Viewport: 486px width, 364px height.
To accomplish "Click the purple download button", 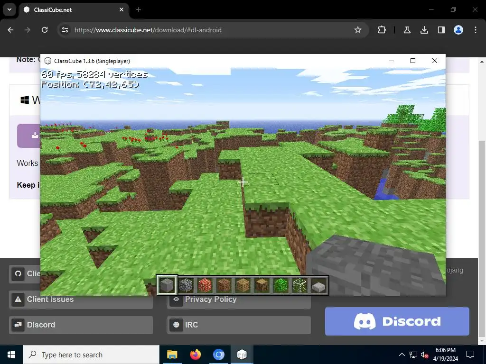I will click(x=28, y=136).
